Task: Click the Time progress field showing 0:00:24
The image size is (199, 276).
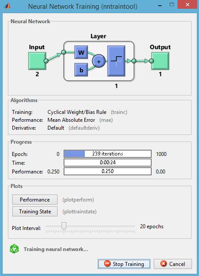Action: (108, 163)
